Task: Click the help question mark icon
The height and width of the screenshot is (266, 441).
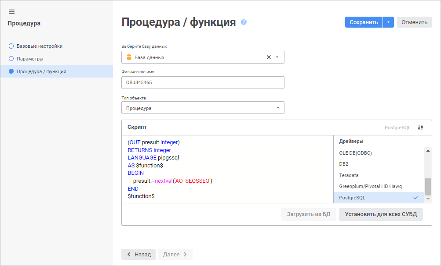Action: click(x=244, y=22)
